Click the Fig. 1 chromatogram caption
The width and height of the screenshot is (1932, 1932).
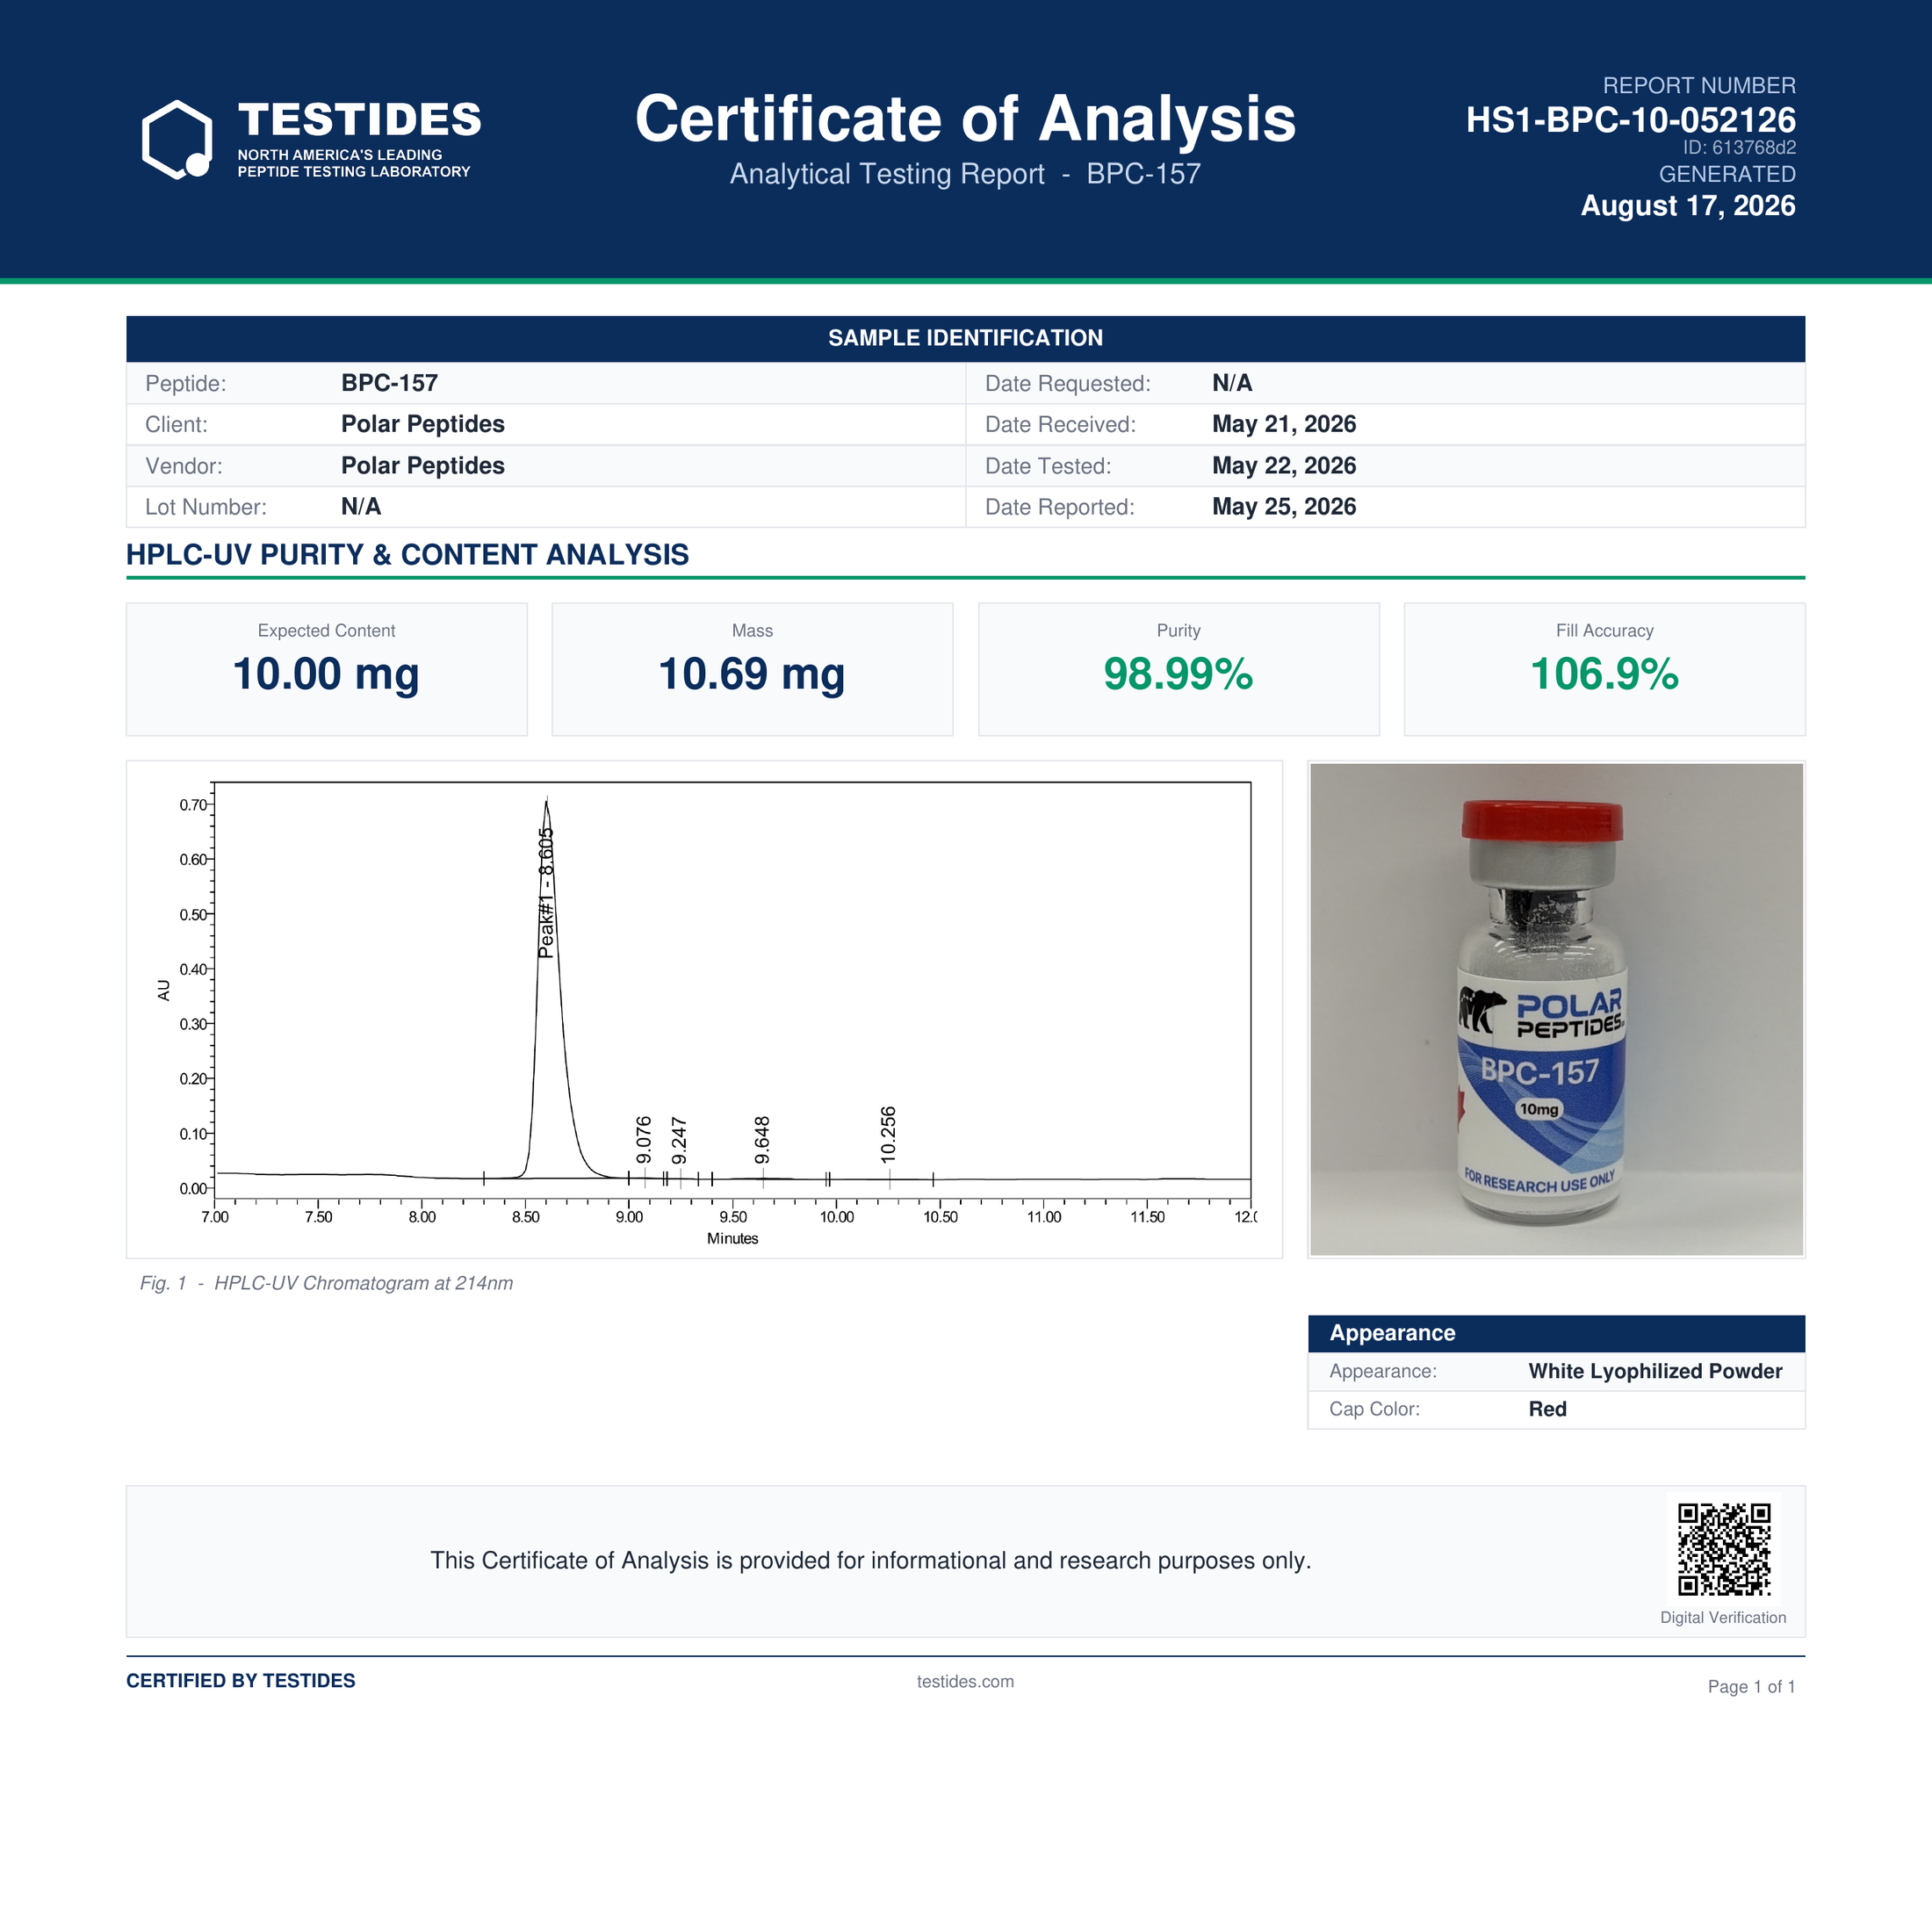(x=326, y=1283)
